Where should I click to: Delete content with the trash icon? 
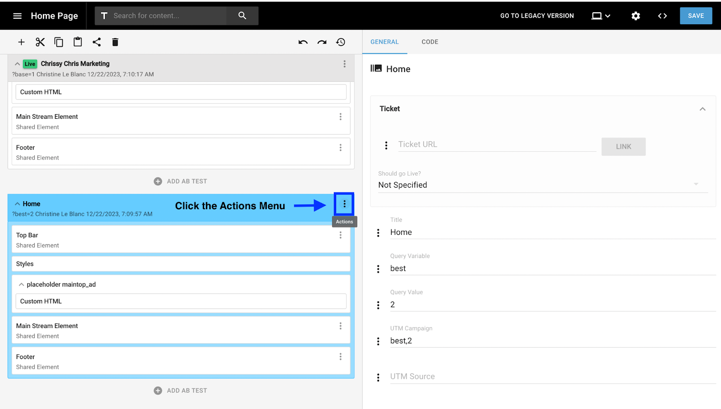click(115, 41)
